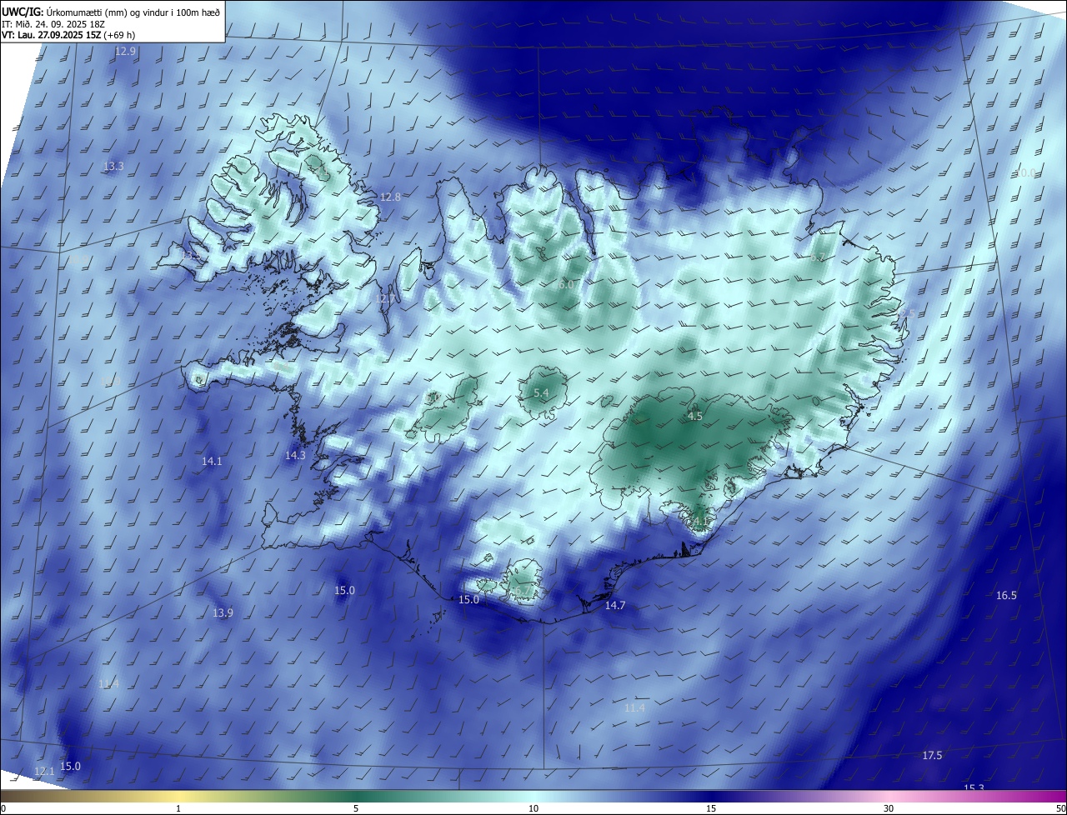Click the 14.7 value label
Viewport: 1067px width, 815px height.
coord(615,606)
